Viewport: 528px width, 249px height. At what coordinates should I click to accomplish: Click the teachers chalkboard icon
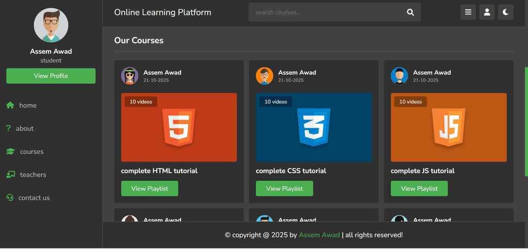[10, 175]
